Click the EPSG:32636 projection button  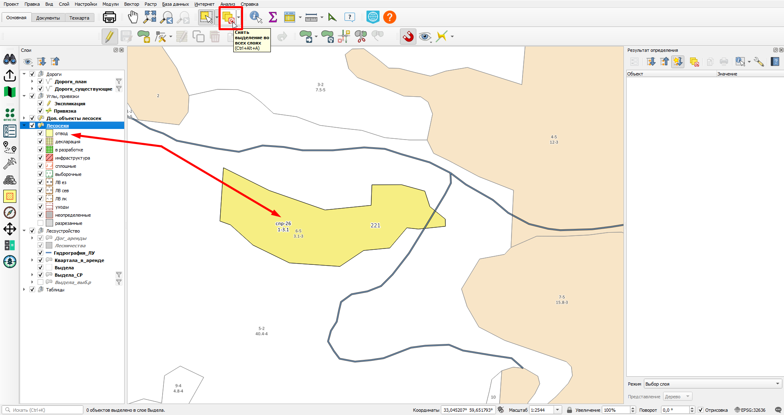(750, 410)
